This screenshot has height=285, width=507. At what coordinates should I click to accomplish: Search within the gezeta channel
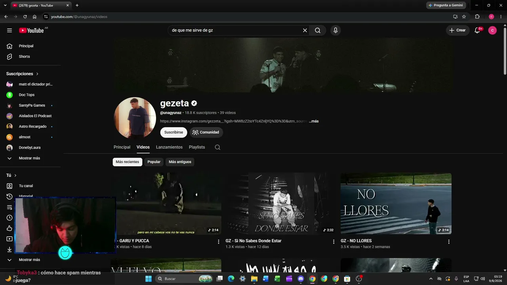pyautogui.click(x=217, y=147)
